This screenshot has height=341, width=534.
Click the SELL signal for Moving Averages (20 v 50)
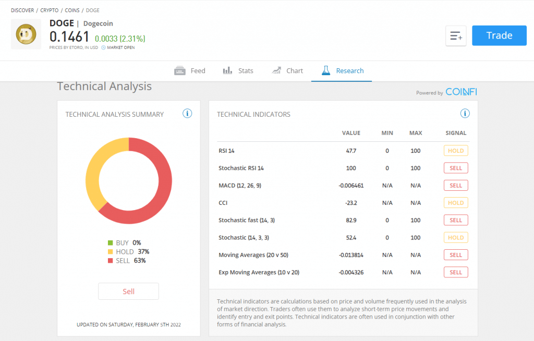(x=456, y=255)
